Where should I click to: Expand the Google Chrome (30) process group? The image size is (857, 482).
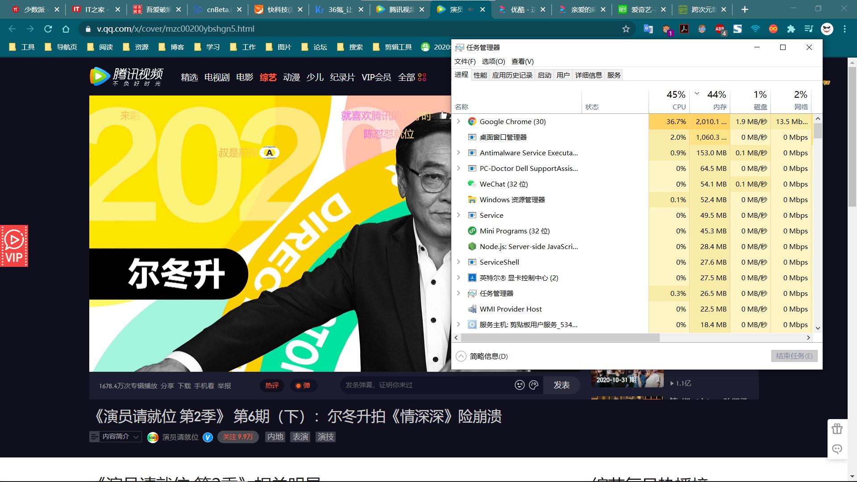[x=459, y=121]
